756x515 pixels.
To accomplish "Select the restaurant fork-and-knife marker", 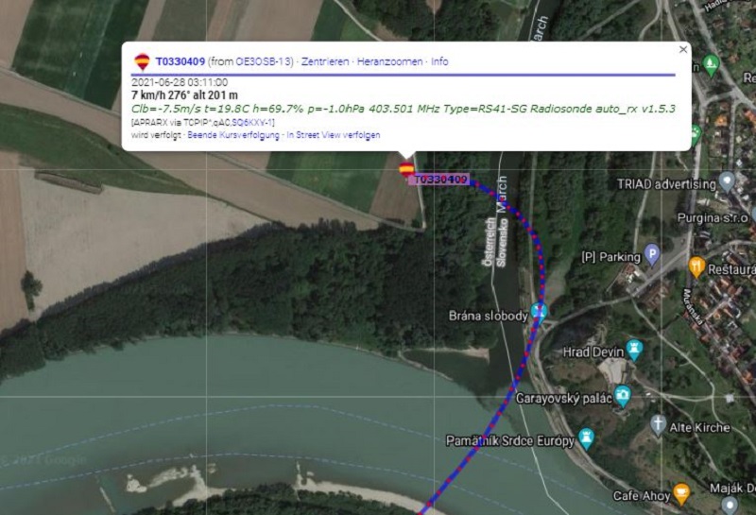I will 696,267.
